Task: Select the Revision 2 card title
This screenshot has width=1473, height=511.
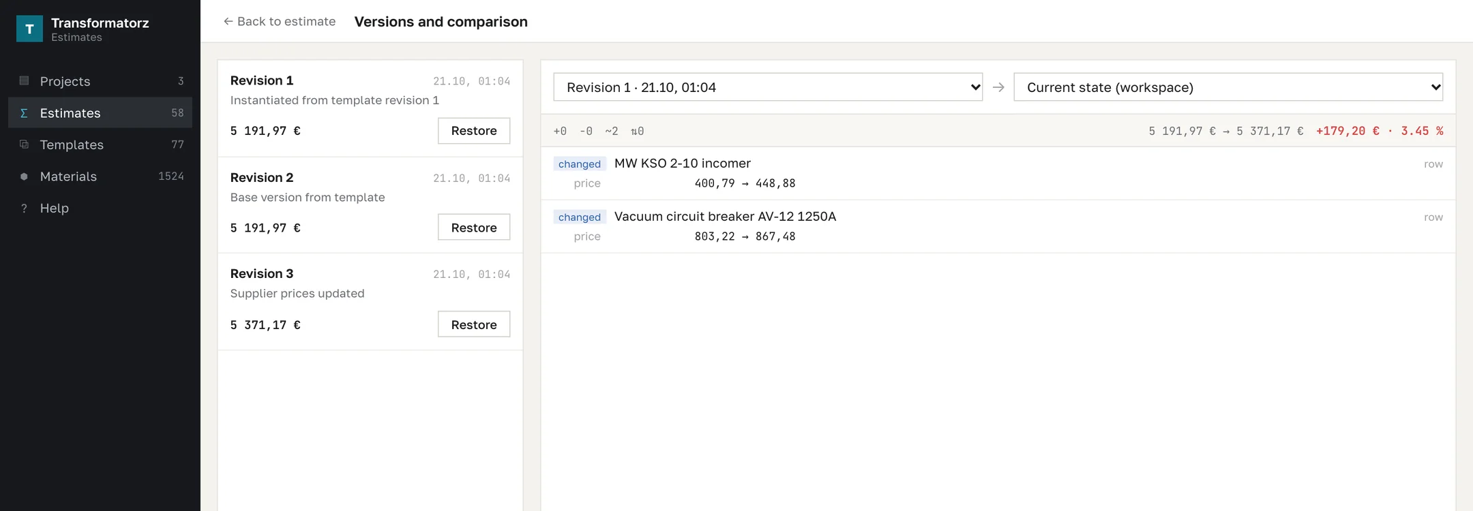Action: 262,178
